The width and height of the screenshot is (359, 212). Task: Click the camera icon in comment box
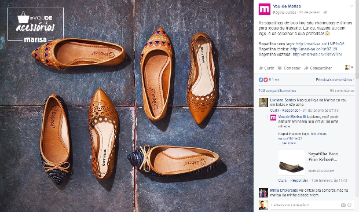click(343, 205)
